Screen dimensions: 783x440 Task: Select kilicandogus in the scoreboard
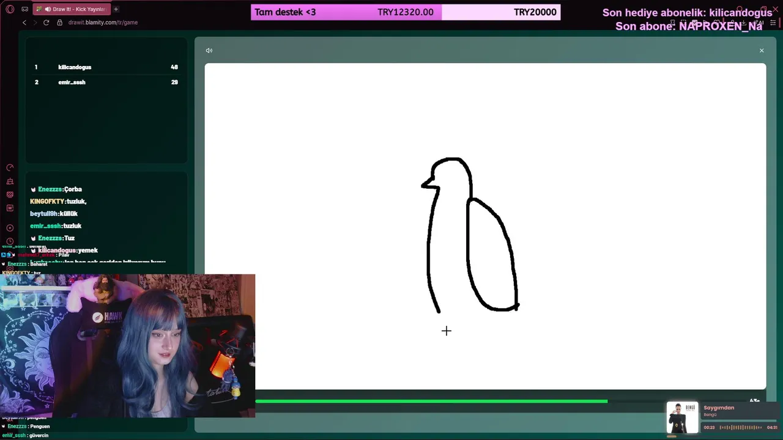coord(75,67)
